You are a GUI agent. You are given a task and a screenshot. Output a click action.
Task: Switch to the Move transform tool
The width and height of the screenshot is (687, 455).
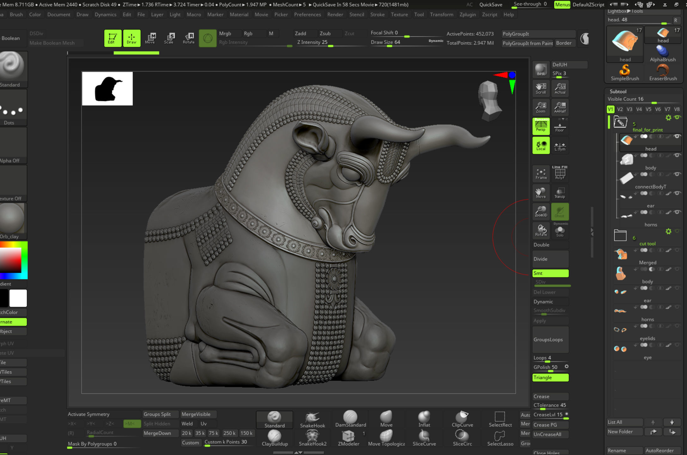pyautogui.click(x=150, y=38)
